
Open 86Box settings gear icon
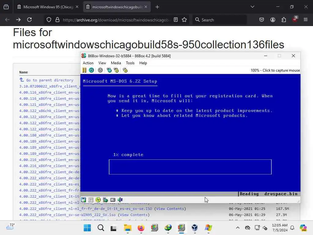pos(125,70)
